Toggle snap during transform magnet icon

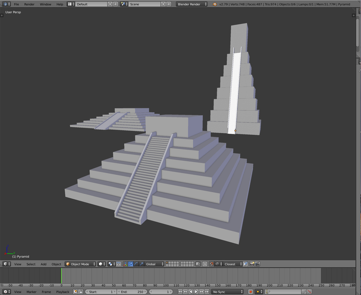click(212, 264)
